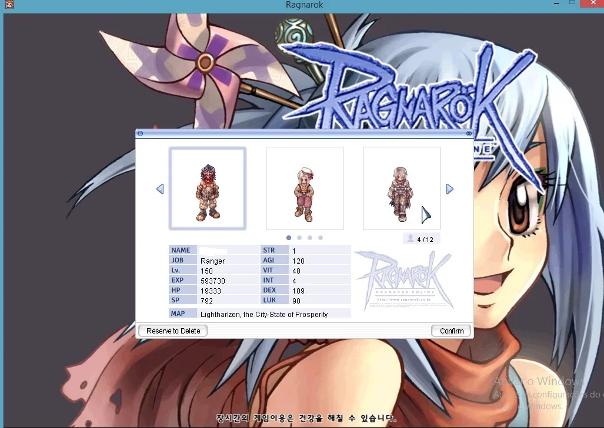This screenshot has height=428, width=604.
Task: Maximize the Ragnarok window
Action: (x=572, y=3)
